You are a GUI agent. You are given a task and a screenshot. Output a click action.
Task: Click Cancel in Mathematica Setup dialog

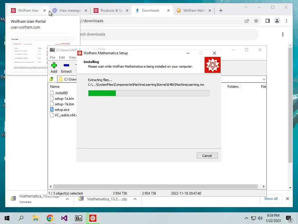point(207,156)
